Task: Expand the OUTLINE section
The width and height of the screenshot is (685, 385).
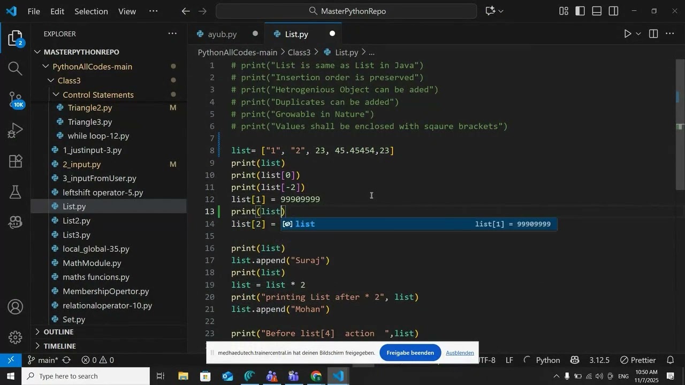Action: [x=108, y=332]
